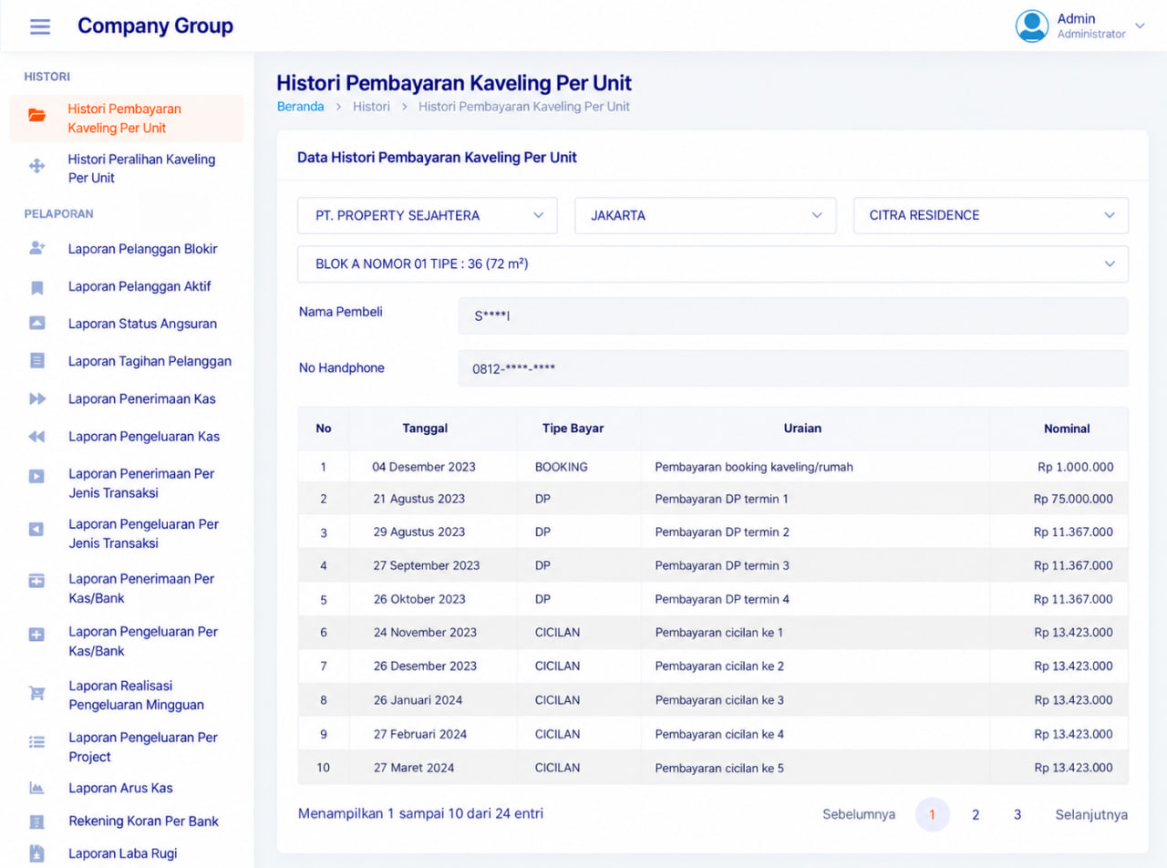Click the icon beside Laporan Status Angsuran
The image size is (1167, 868).
point(36,323)
